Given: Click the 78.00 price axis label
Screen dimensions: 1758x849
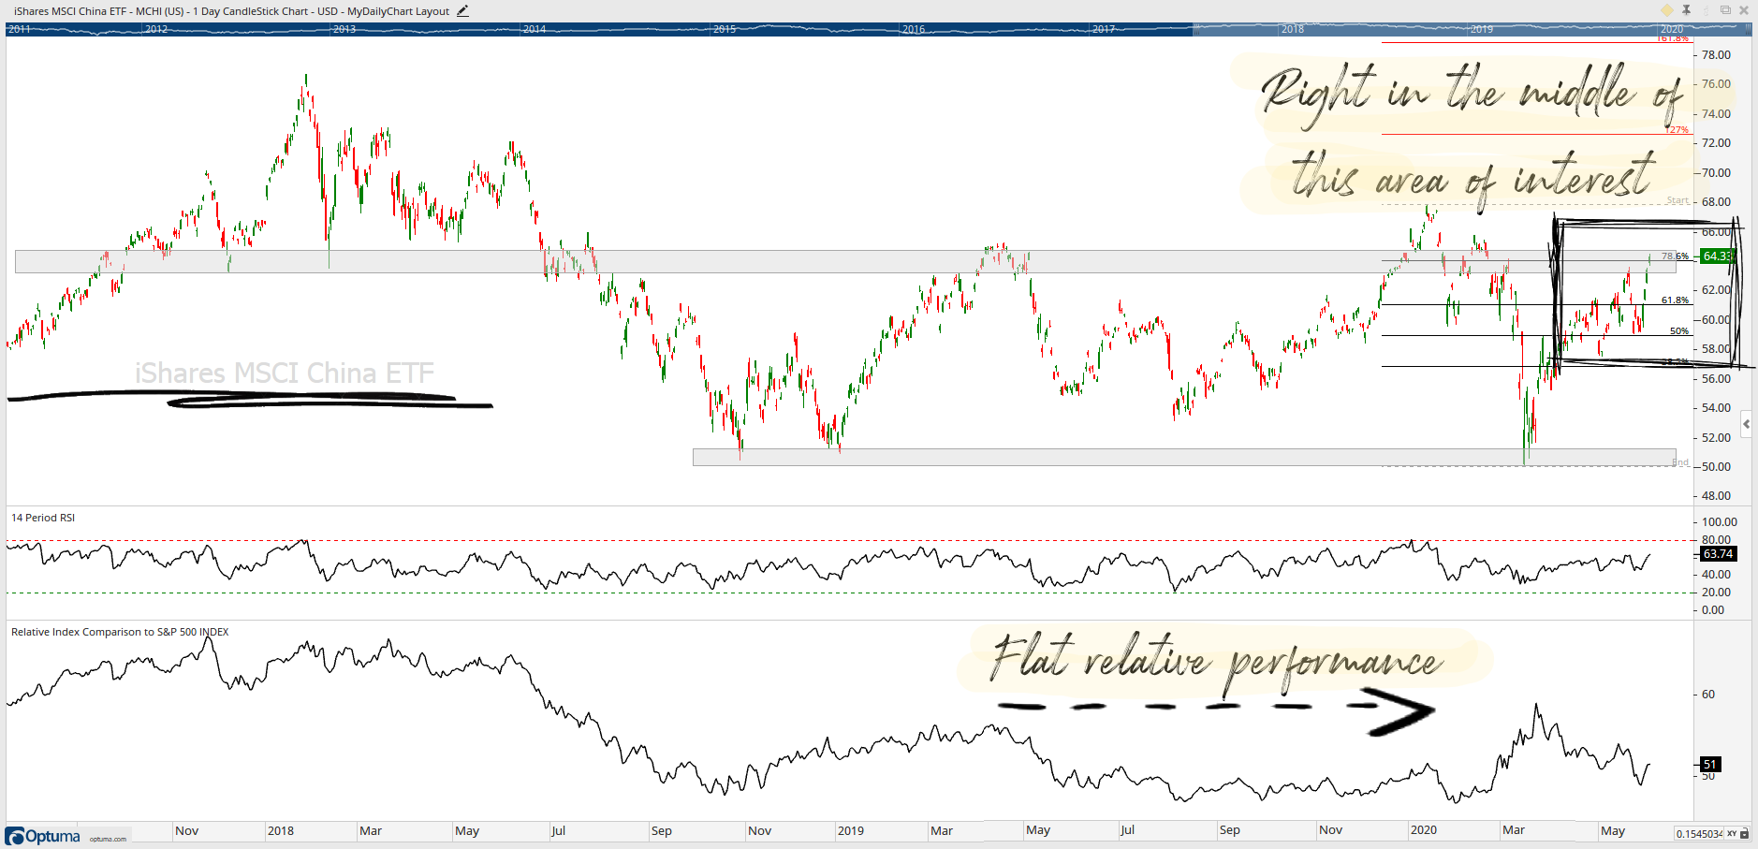Looking at the screenshot, I should coord(1716,54).
